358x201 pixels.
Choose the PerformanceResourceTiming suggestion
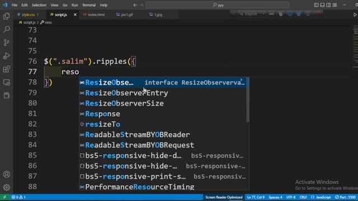click(163, 187)
